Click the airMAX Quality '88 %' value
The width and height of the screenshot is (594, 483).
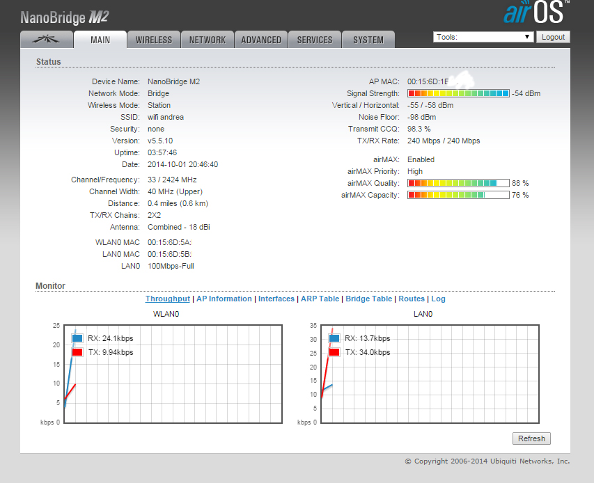tap(520, 183)
